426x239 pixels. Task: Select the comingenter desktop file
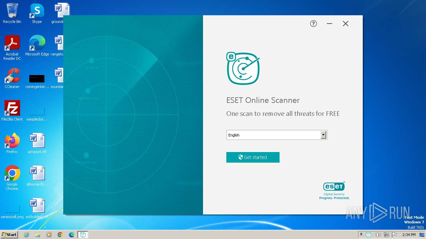(37, 81)
